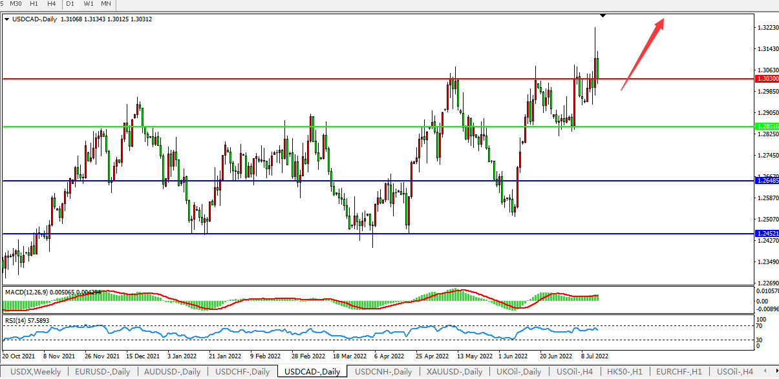Screen dimensions: 779x379
Task: Click the red 1.30300 price label
Action: [765, 78]
